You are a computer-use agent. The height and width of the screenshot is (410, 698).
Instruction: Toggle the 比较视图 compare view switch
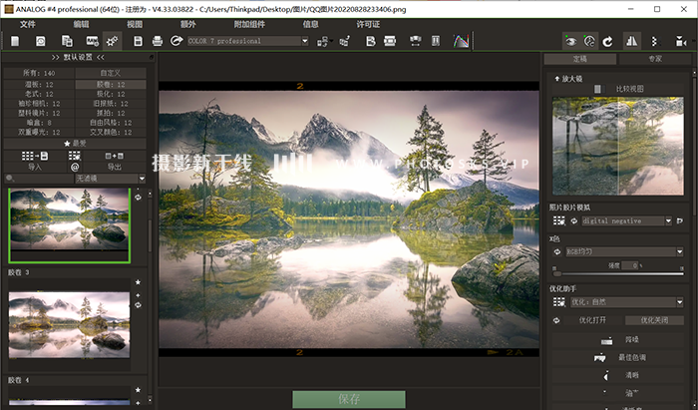(x=597, y=89)
